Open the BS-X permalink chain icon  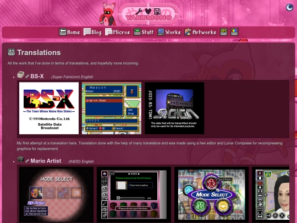coord(28,76)
